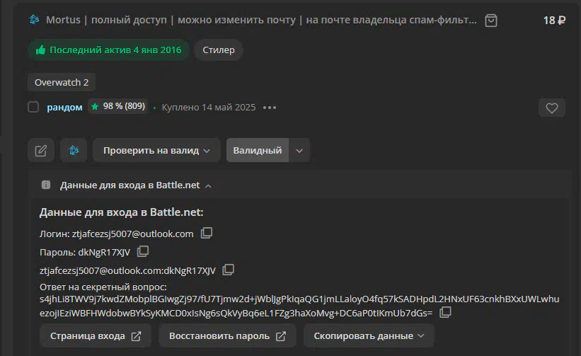
Task: Click the Последний актив 4 янв 2016 badge
Action: pos(108,50)
